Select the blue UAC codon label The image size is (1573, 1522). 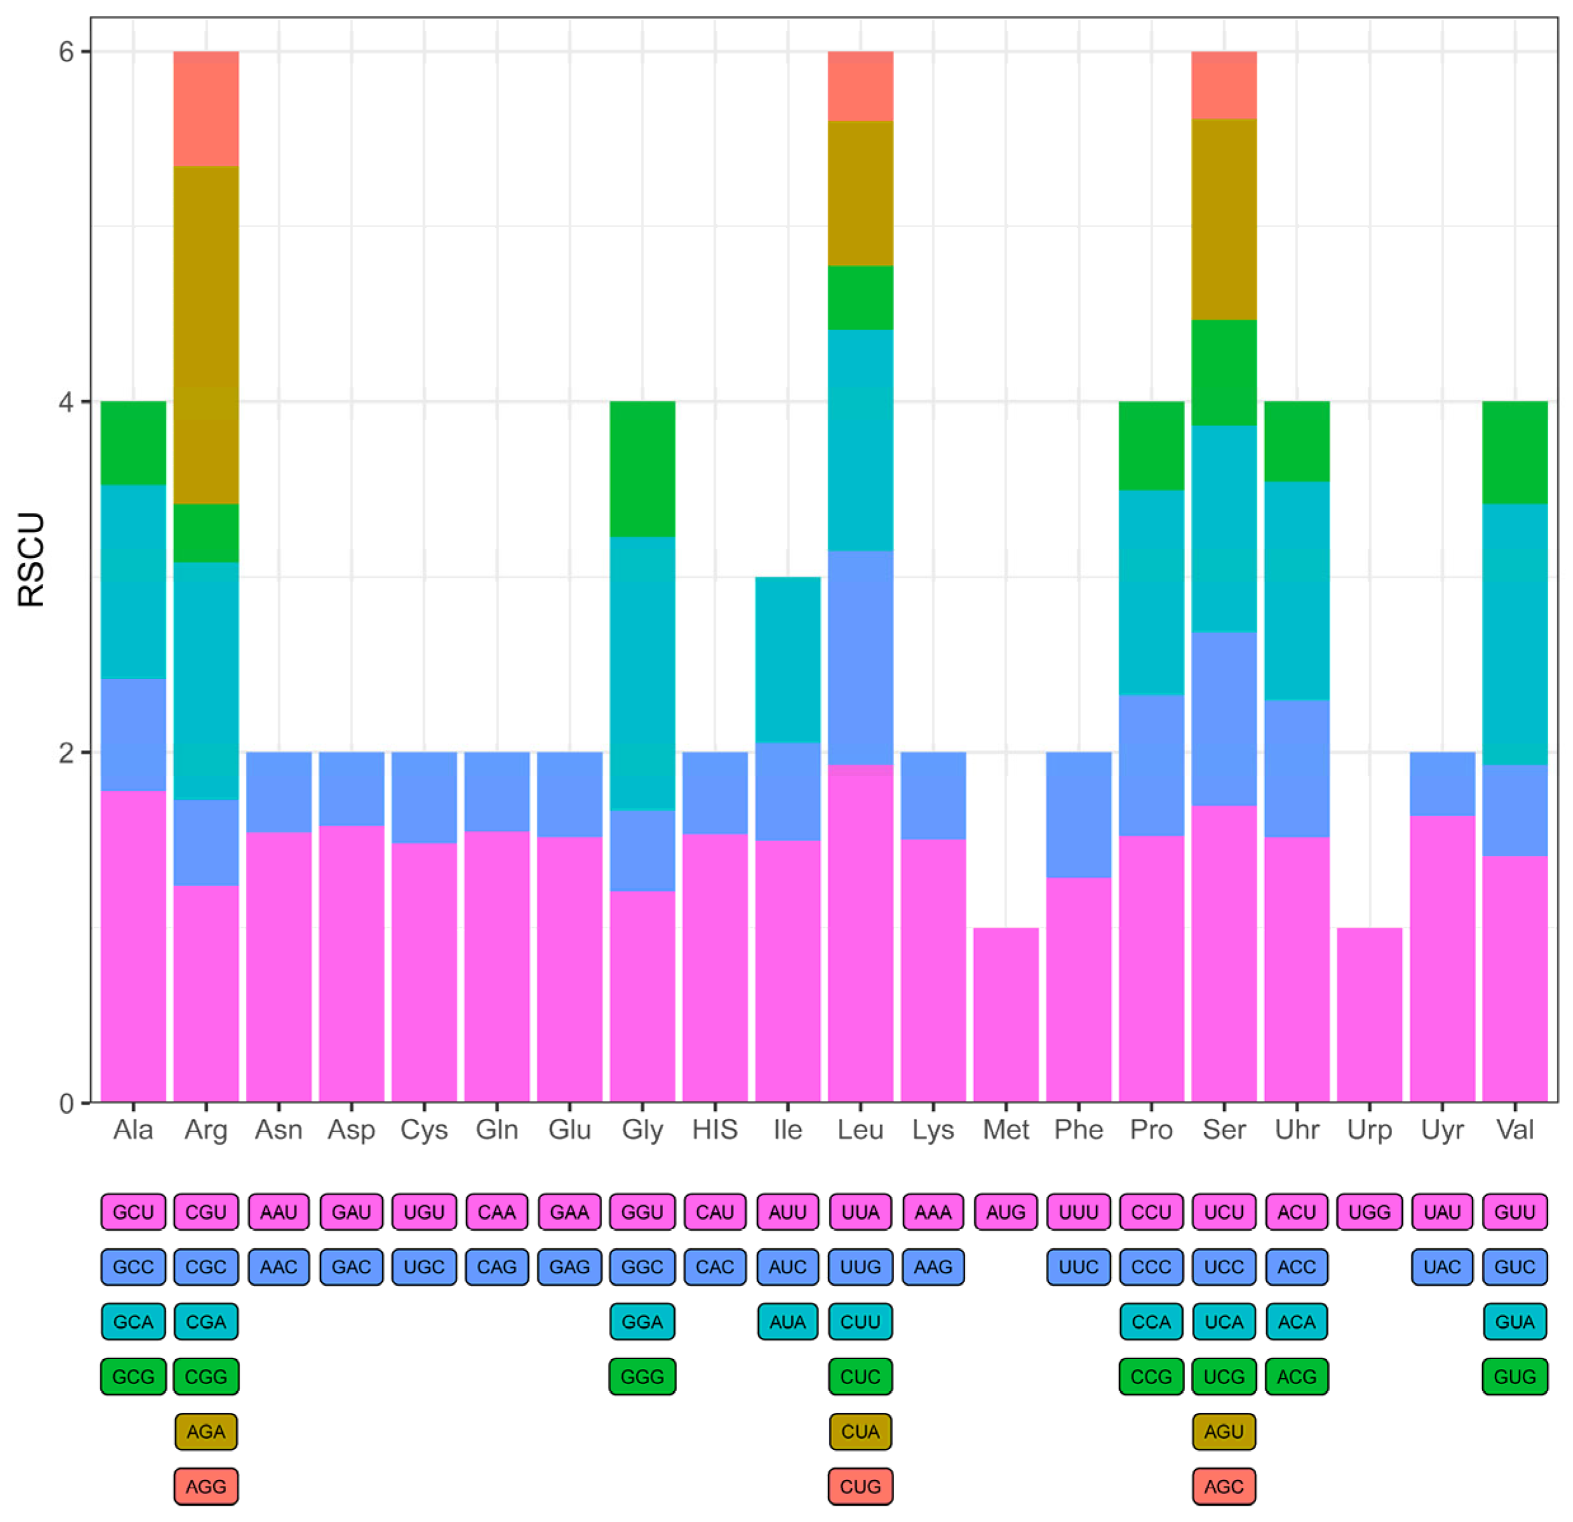(1442, 1267)
